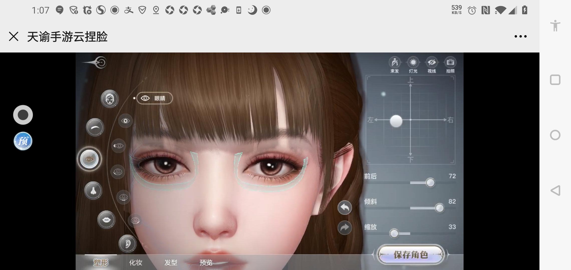Tap Android recent apps square

[x=555, y=80]
